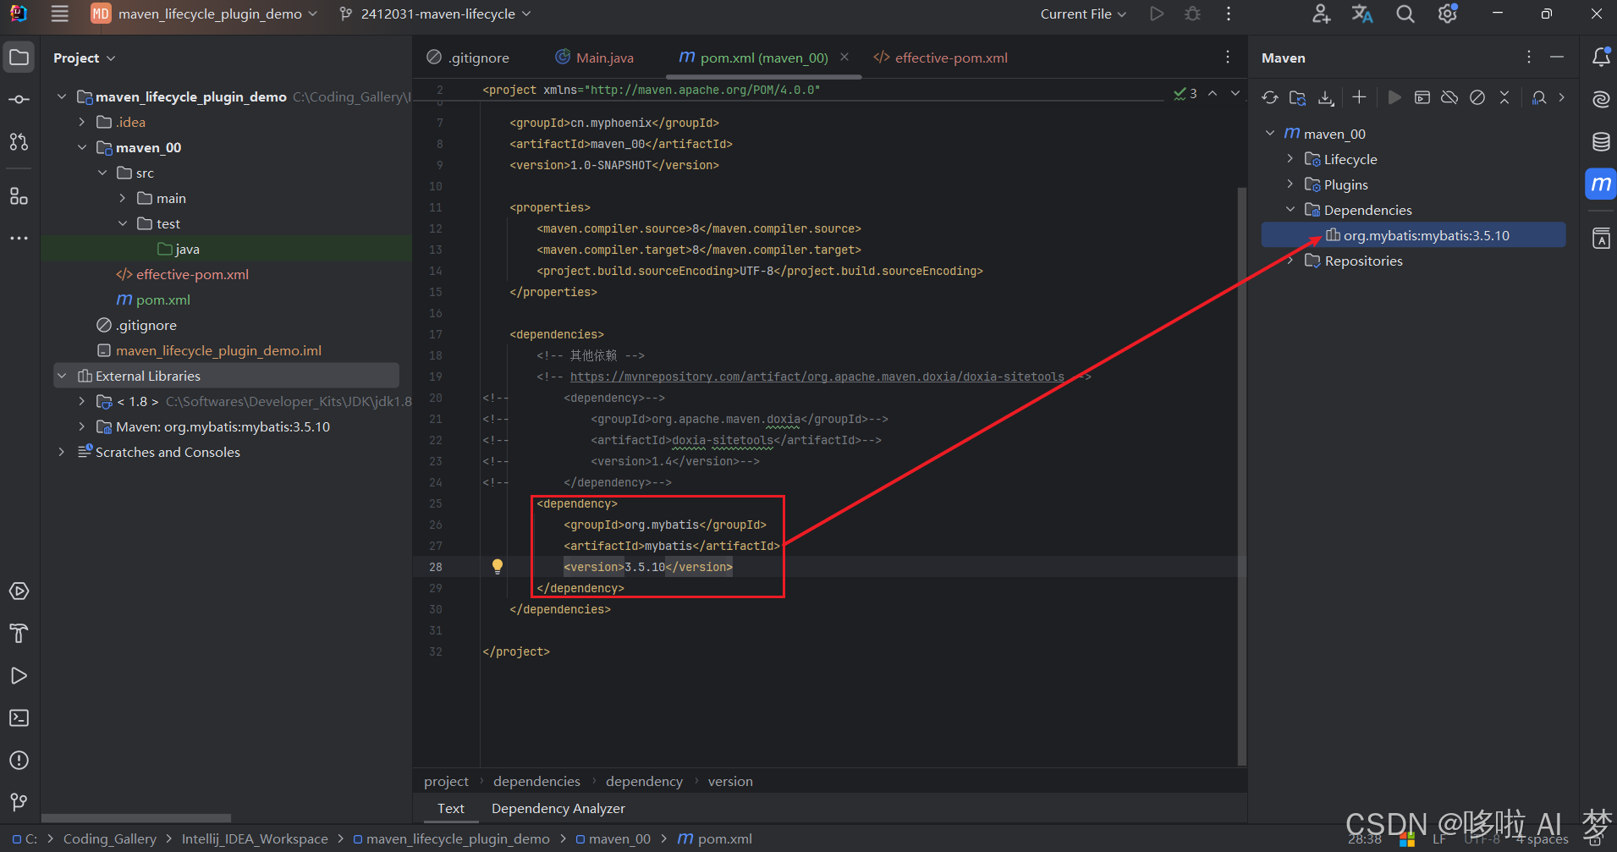Generate sources and update folders icon
This screenshot has height=852, width=1617.
click(1297, 97)
